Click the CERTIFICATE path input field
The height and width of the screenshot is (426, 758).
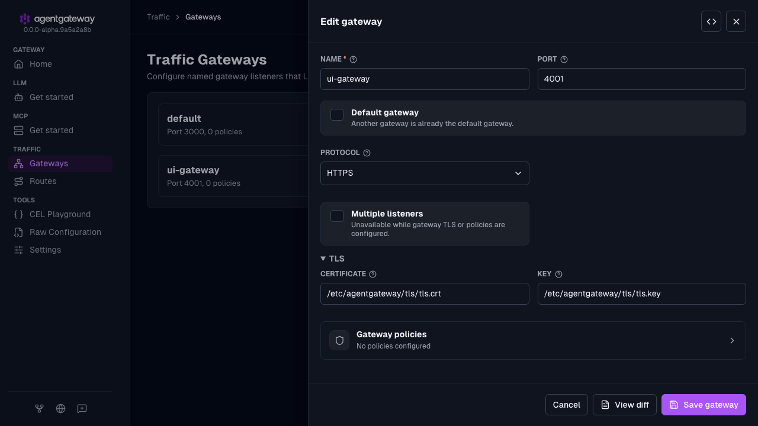pos(425,293)
